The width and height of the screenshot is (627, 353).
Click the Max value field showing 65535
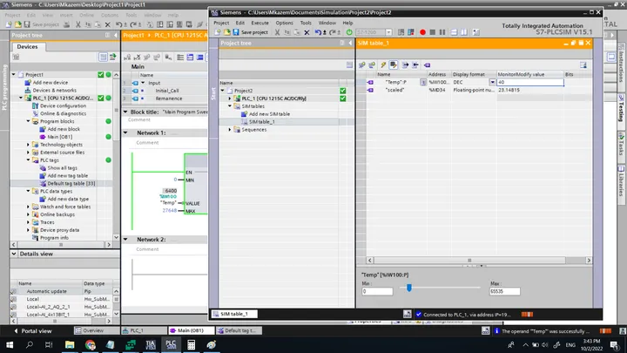point(504,291)
